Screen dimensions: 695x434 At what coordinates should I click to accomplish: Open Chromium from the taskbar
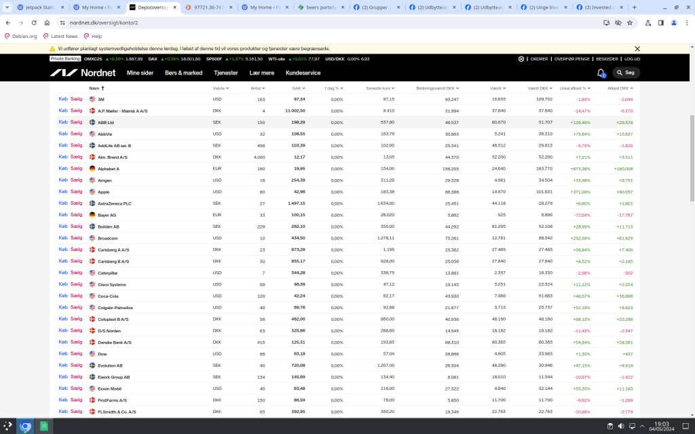click(x=25, y=427)
